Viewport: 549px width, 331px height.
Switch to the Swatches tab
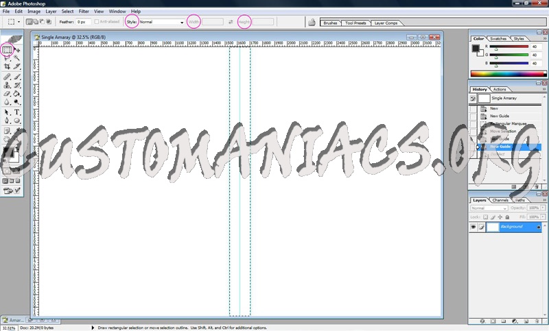tap(498, 38)
